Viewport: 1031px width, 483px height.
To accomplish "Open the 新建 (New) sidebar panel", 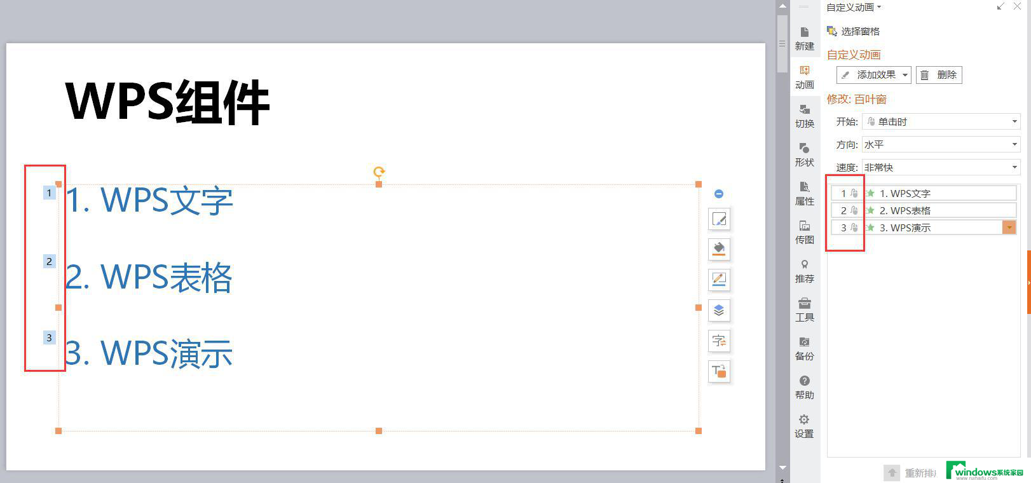I will [804, 39].
